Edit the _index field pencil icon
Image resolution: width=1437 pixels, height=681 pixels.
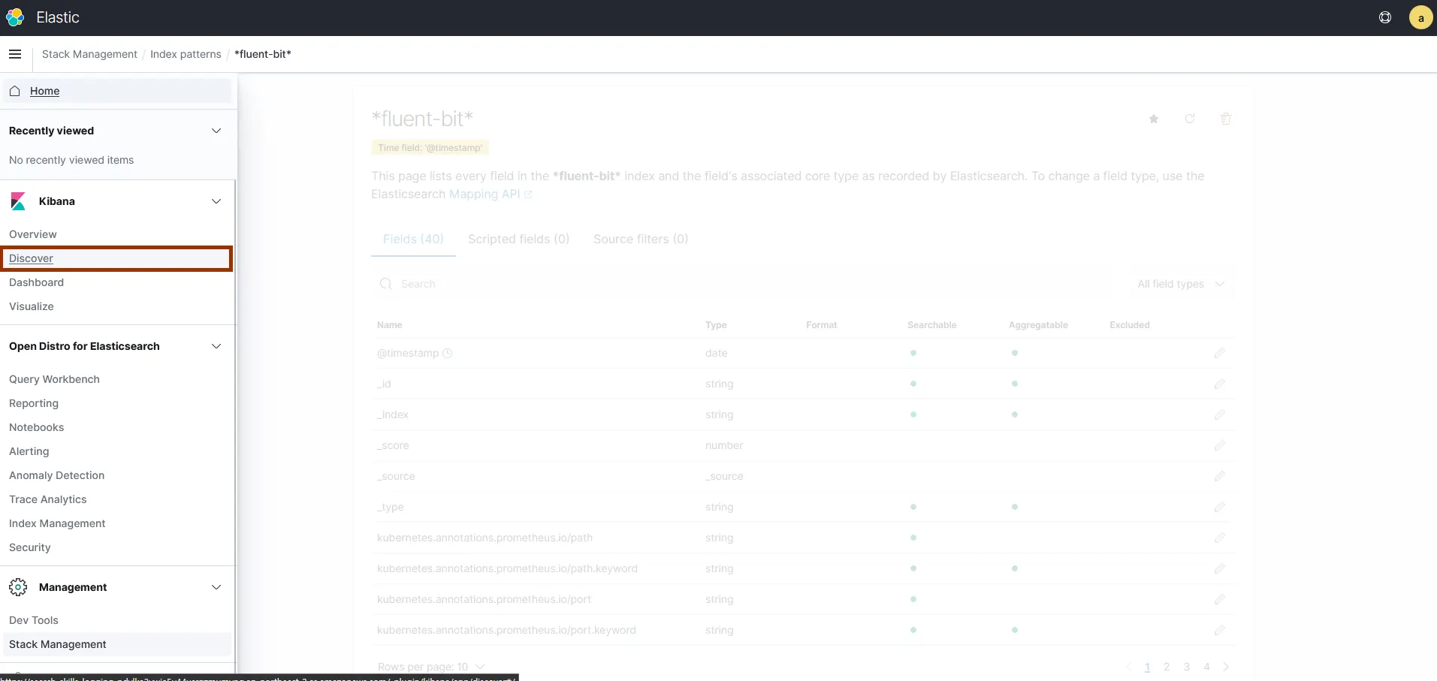(1219, 414)
